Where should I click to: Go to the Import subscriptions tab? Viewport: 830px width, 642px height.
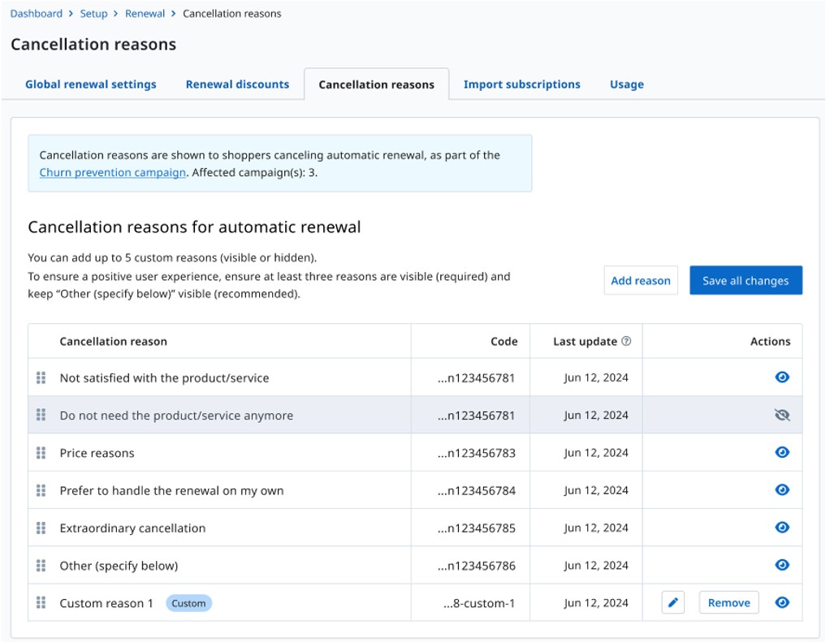(521, 84)
